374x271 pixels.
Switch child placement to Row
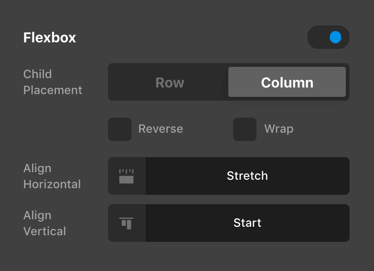170,82
